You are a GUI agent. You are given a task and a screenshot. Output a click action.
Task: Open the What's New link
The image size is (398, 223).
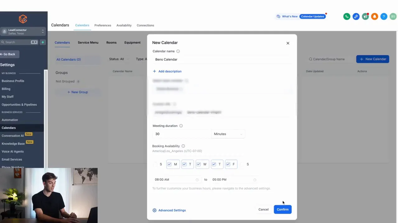[287, 16]
